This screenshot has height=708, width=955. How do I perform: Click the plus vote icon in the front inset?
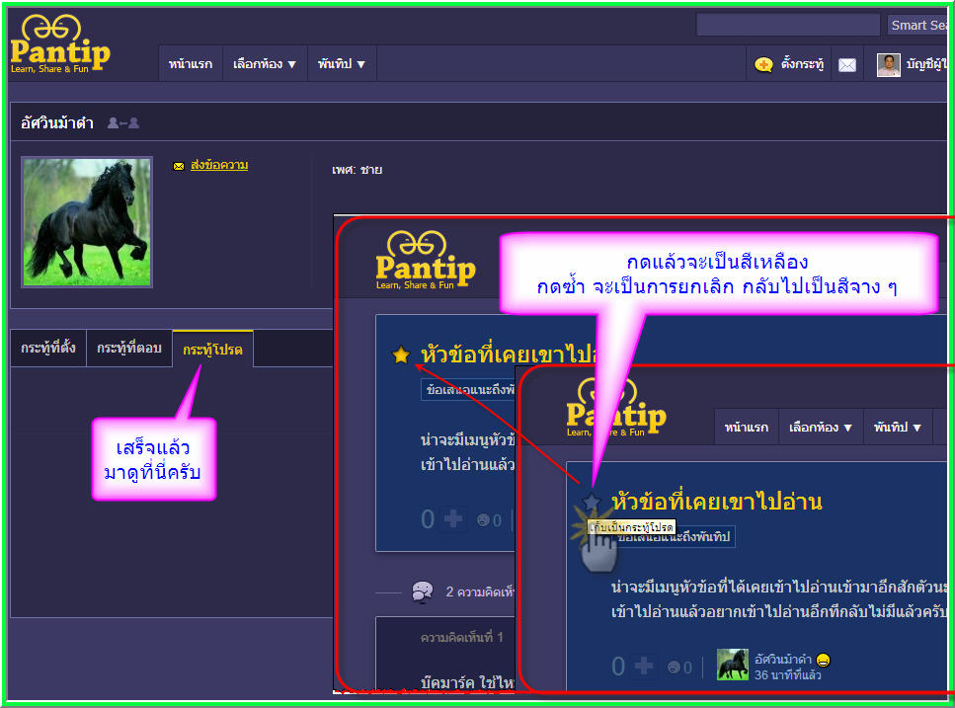(x=644, y=666)
